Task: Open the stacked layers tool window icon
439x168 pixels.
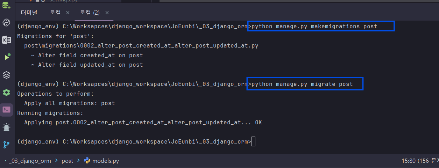Action: pos(6,75)
